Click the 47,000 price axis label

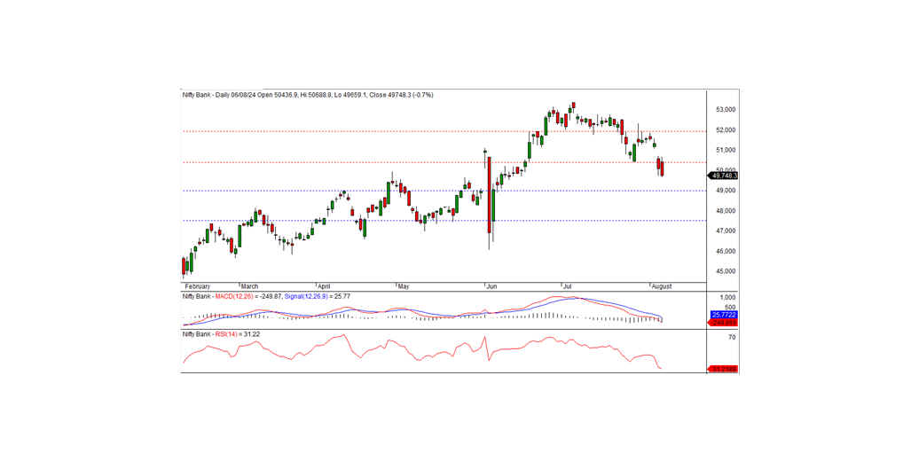tap(726, 231)
